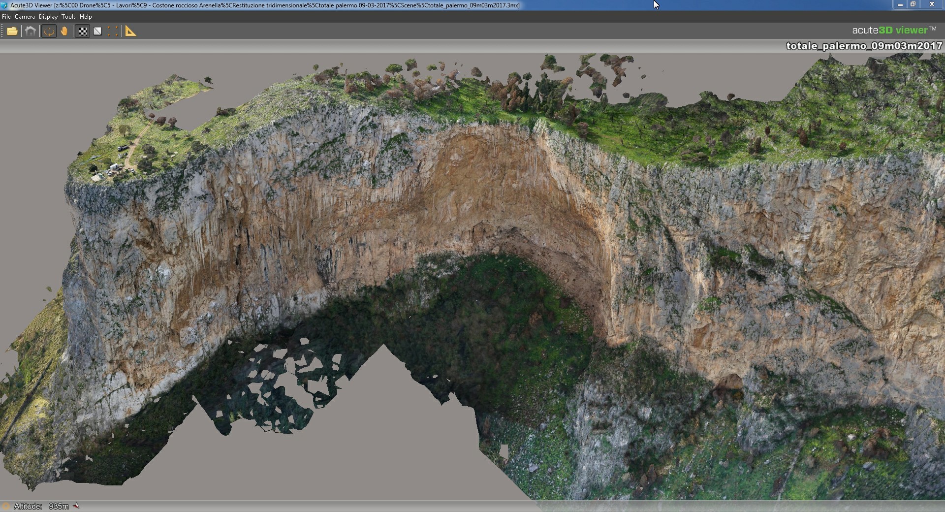Activate the measurement triangle ruler tool
The image size is (945, 512).
130,32
